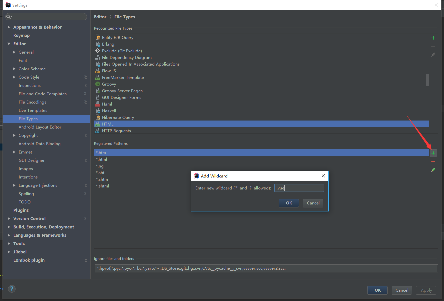Viewport: 444px width, 301px height.
Task: Select the HTML file type row
Action: click(x=262, y=124)
